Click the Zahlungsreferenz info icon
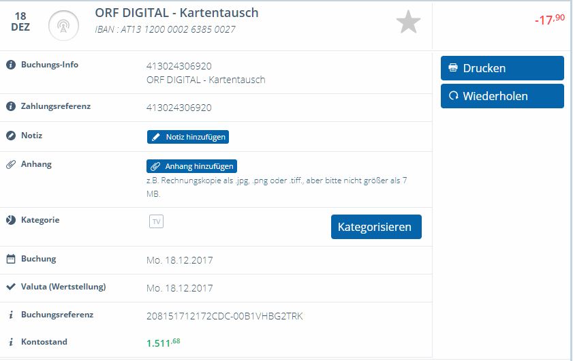Image resolution: width=573 pixels, height=361 pixels. 11,106
